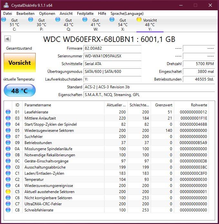Click status icon of Laden/Entladen-Zyklen row

point(8,173)
